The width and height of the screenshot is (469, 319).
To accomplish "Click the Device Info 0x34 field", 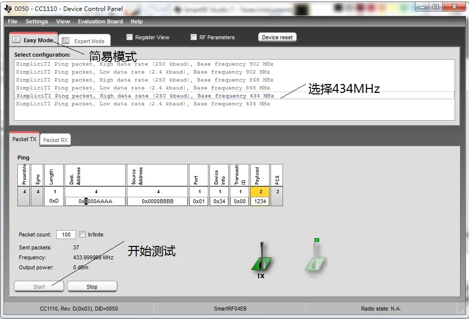I will tap(219, 201).
